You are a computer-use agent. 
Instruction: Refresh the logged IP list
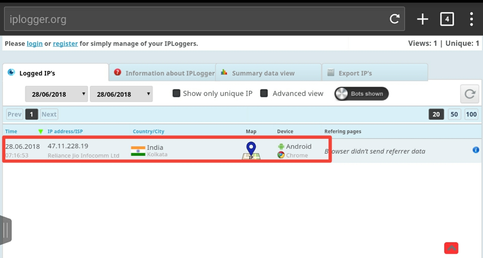[469, 94]
